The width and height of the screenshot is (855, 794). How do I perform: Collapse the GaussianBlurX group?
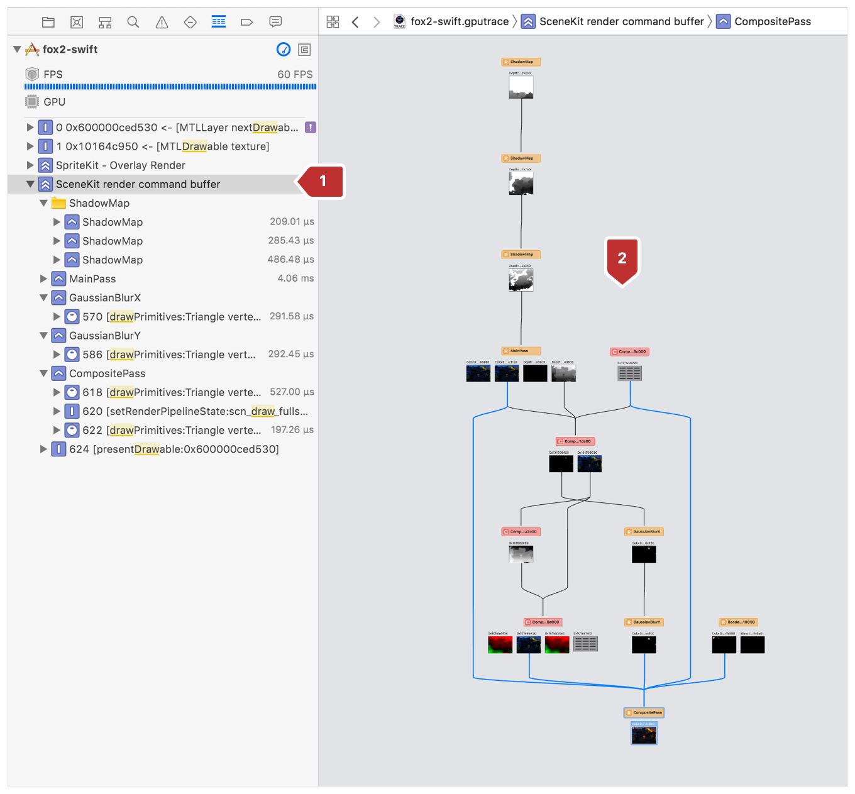[43, 298]
